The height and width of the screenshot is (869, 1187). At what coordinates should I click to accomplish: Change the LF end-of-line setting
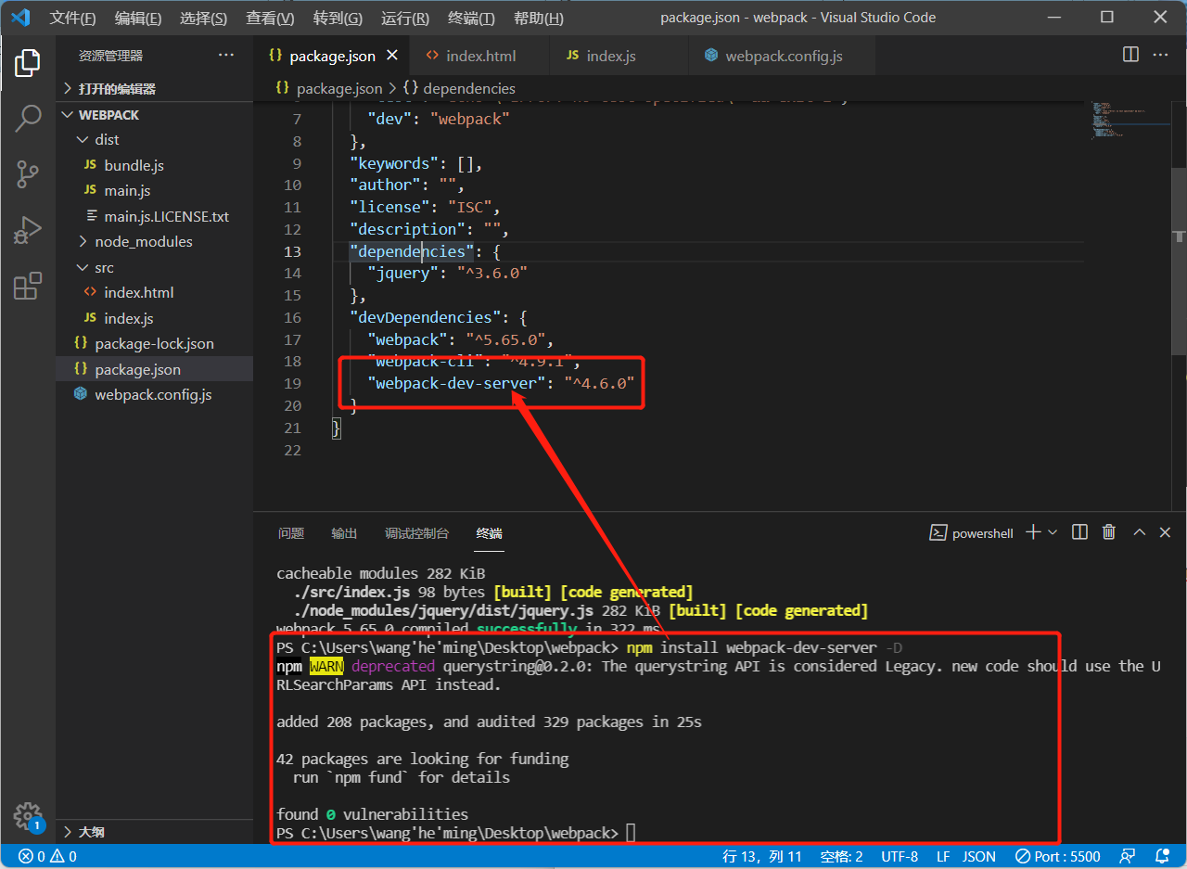click(x=943, y=857)
